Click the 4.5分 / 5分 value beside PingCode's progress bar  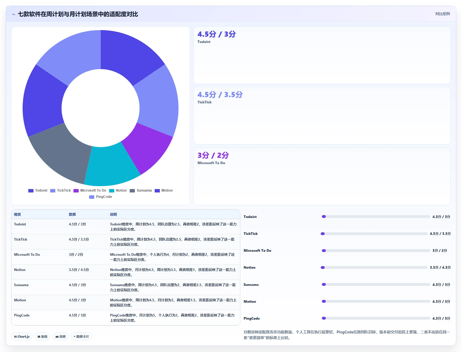click(441, 318)
